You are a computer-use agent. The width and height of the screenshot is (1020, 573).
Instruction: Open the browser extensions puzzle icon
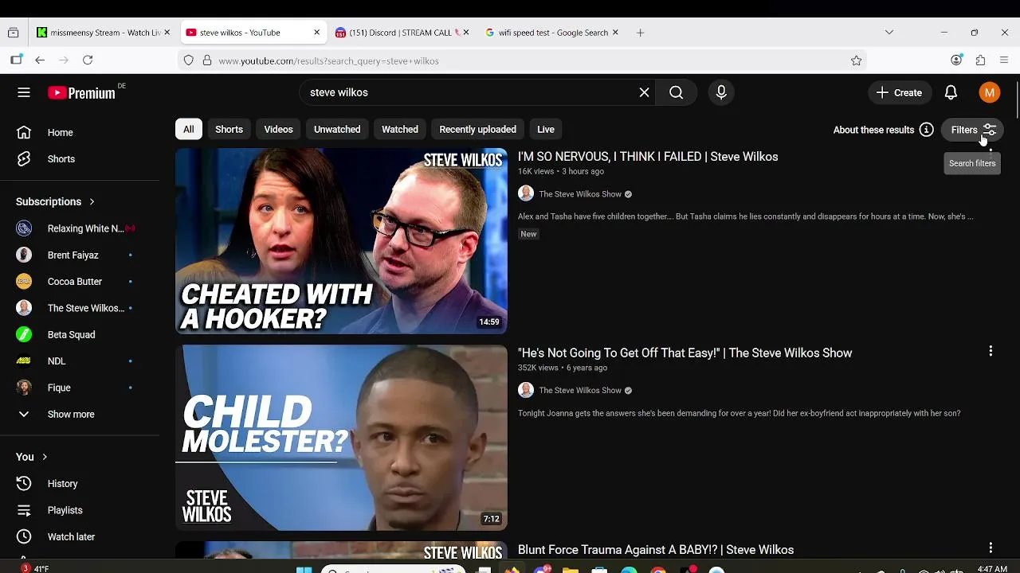pyautogui.click(x=980, y=60)
